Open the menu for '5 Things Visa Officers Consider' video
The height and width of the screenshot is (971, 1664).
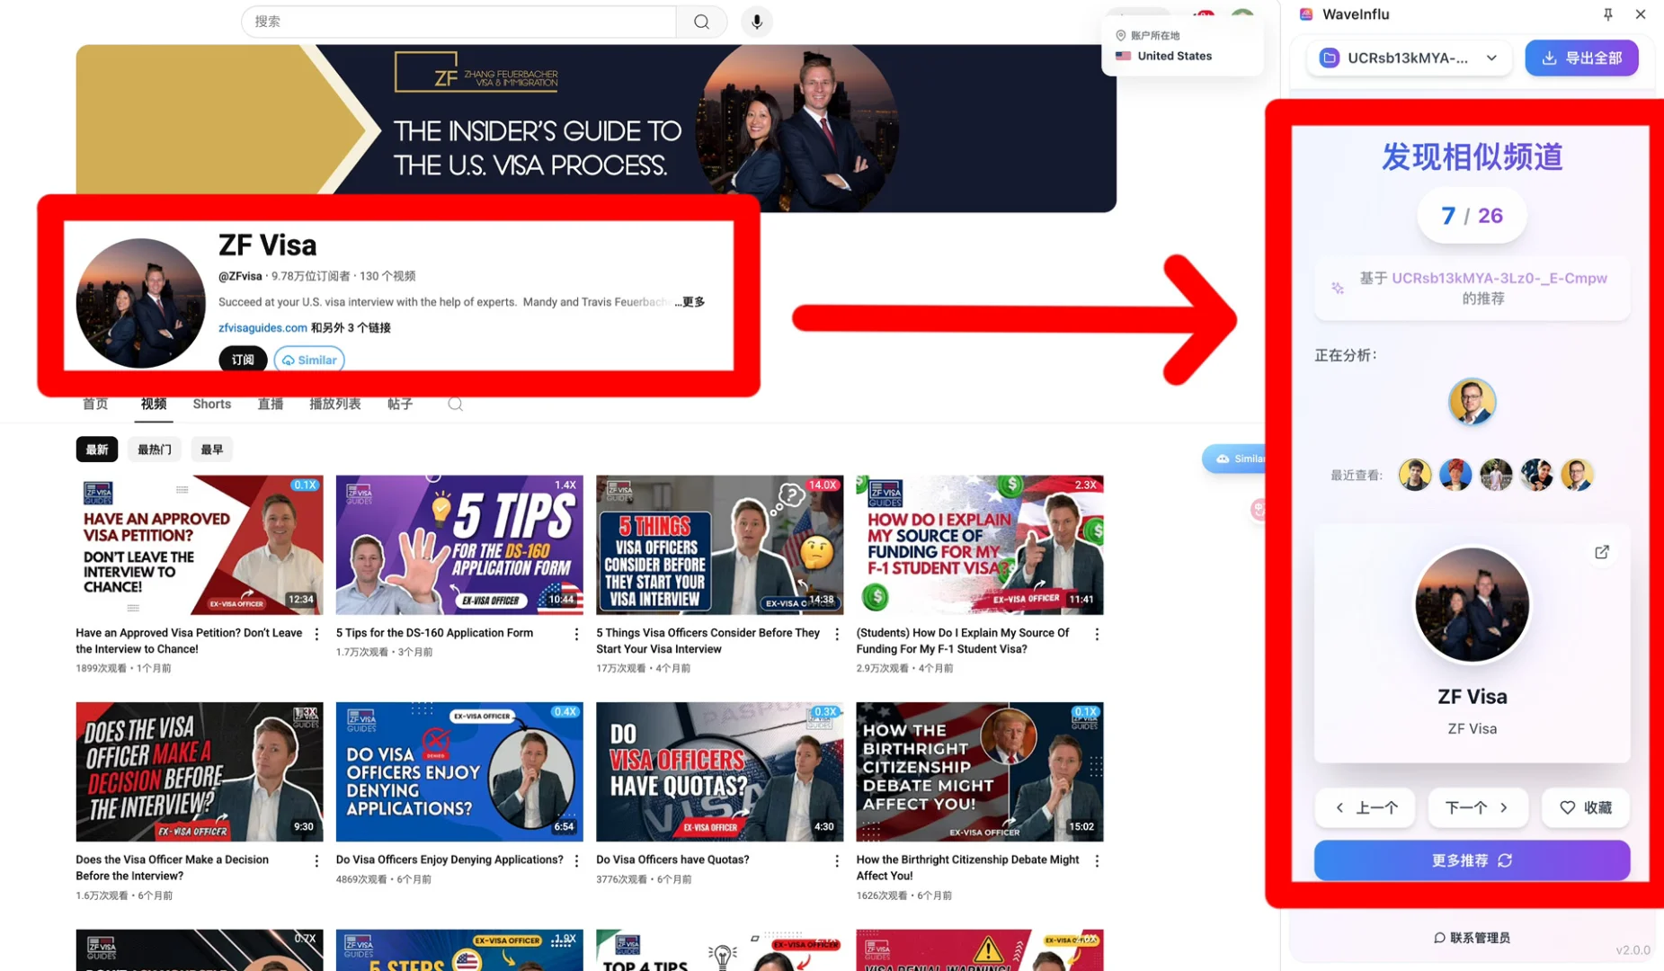837,635
